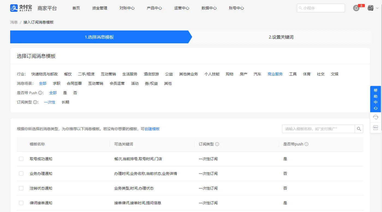Select 全部 in 消息场景 row
Screen dimensions: 382x212
click(43, 84)
